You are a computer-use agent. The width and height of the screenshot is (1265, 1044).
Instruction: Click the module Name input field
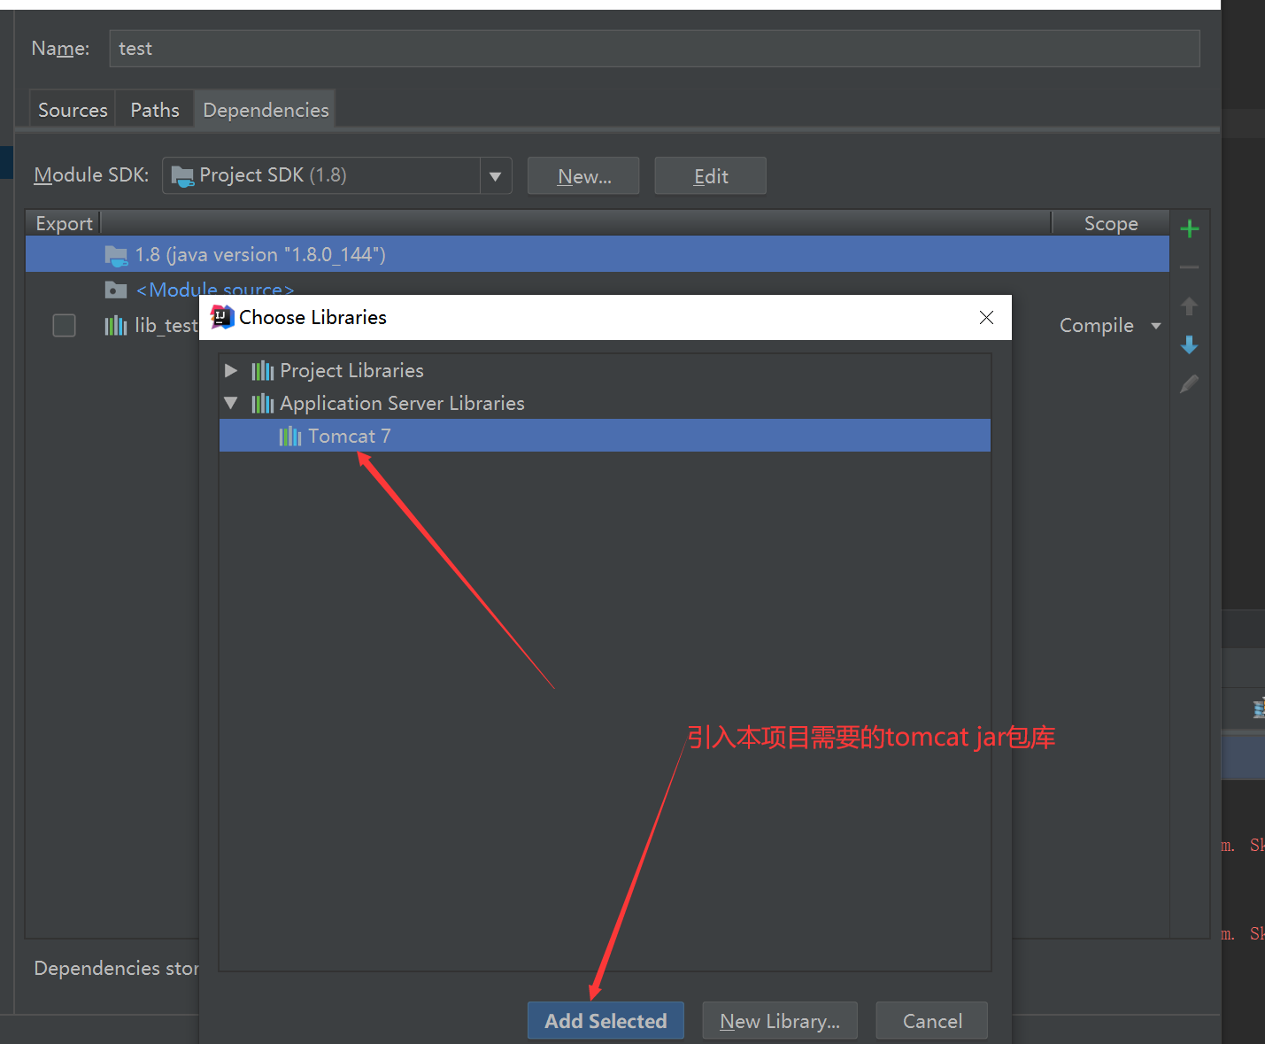pos(654,49)
